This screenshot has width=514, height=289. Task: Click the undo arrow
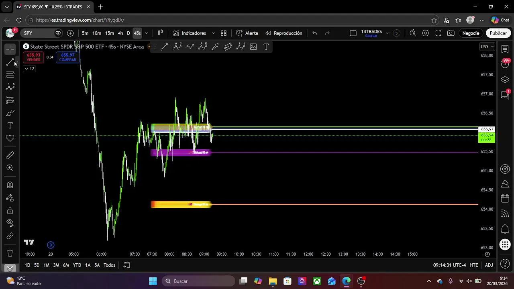315,33
